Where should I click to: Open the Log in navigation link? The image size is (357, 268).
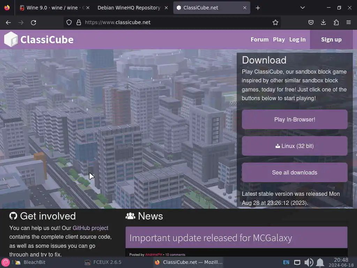click(x=297, y=39)
